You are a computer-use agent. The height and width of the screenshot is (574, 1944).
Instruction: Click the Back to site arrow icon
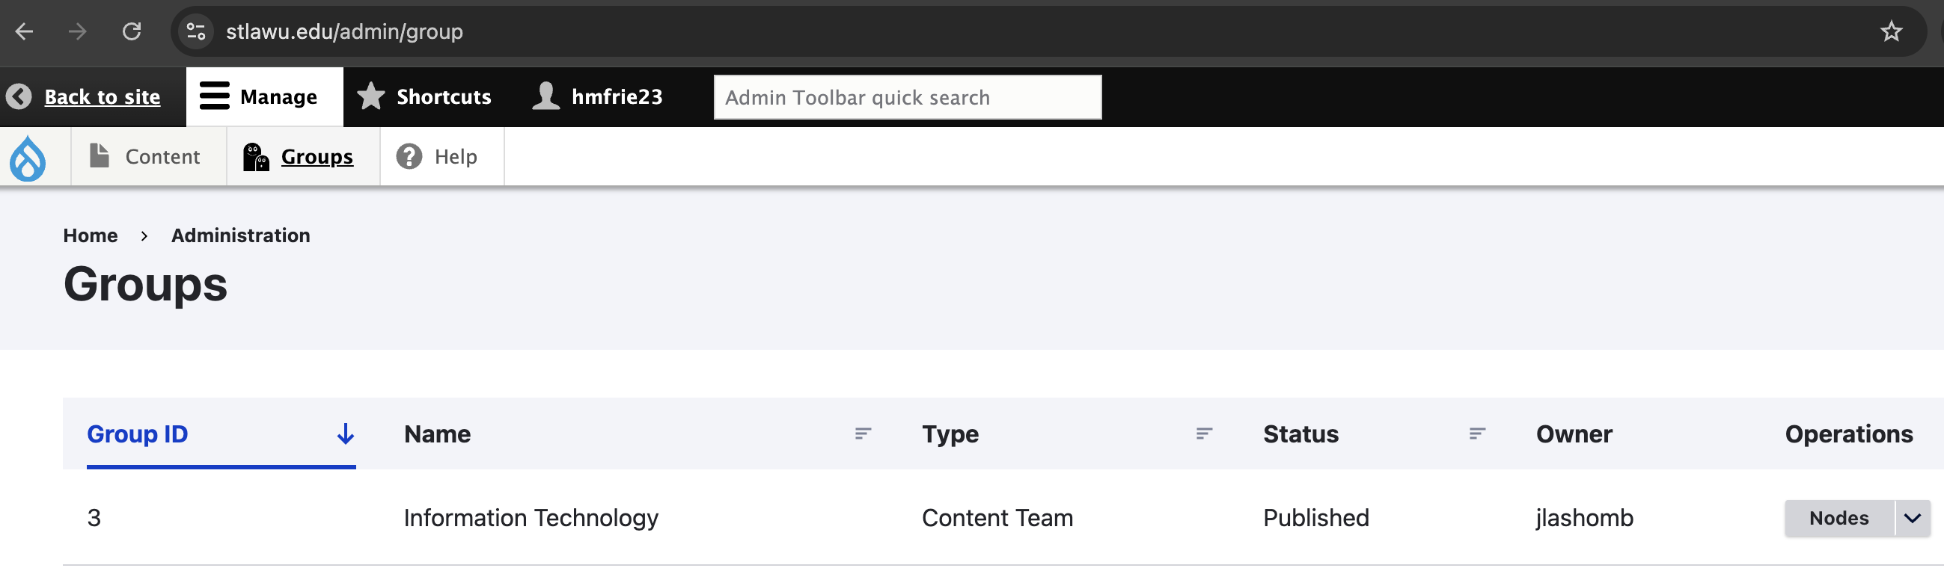pos(19,96)
